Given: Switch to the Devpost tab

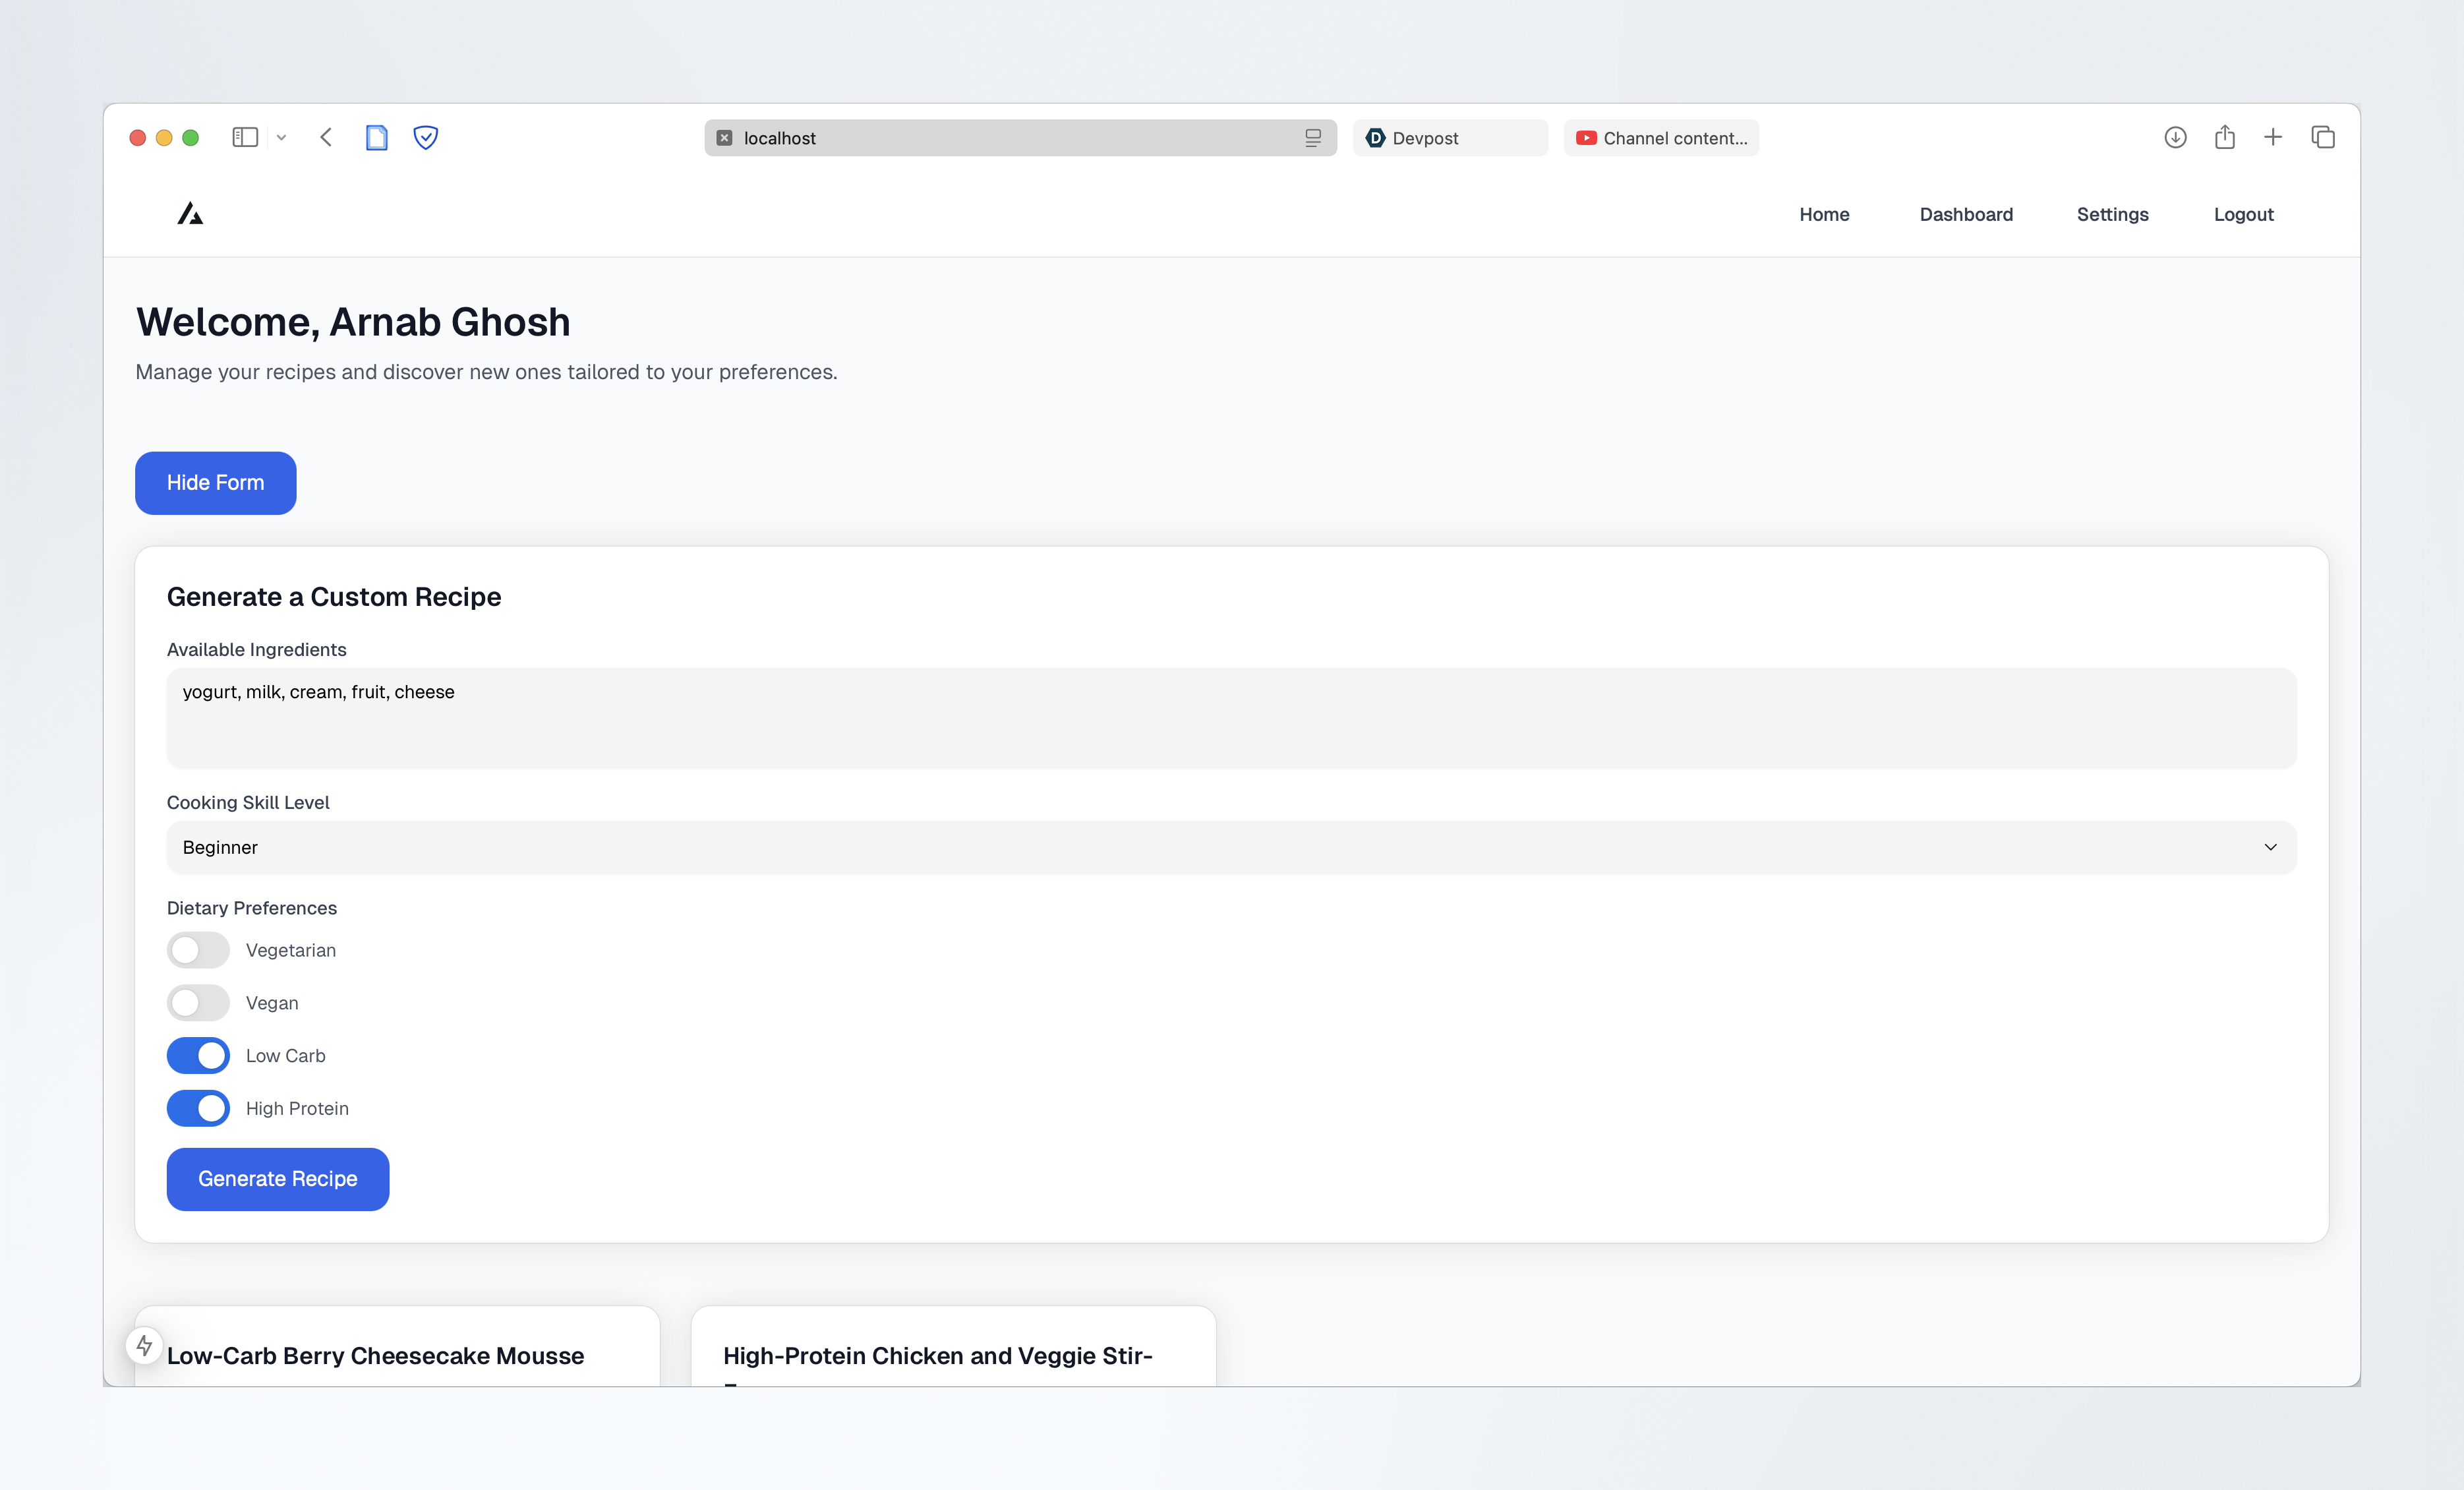Looking at the screenshot, I should [x=1449, y=138].
